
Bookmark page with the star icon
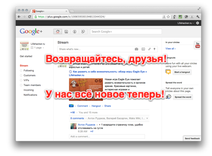[x=168, y=17]
